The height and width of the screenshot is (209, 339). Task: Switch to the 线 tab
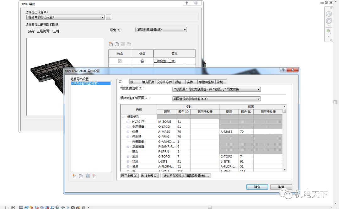pos(135,82)
